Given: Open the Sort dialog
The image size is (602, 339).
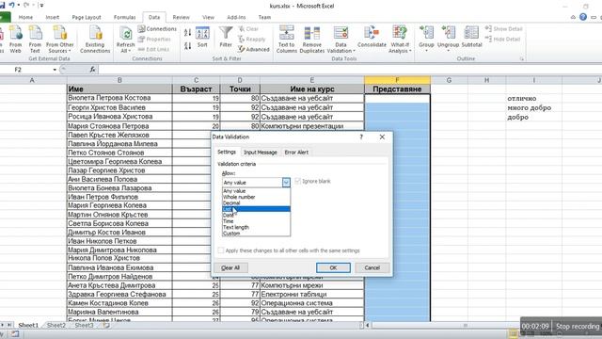Looking at the screenshot, I should click(x=202, y=38).
